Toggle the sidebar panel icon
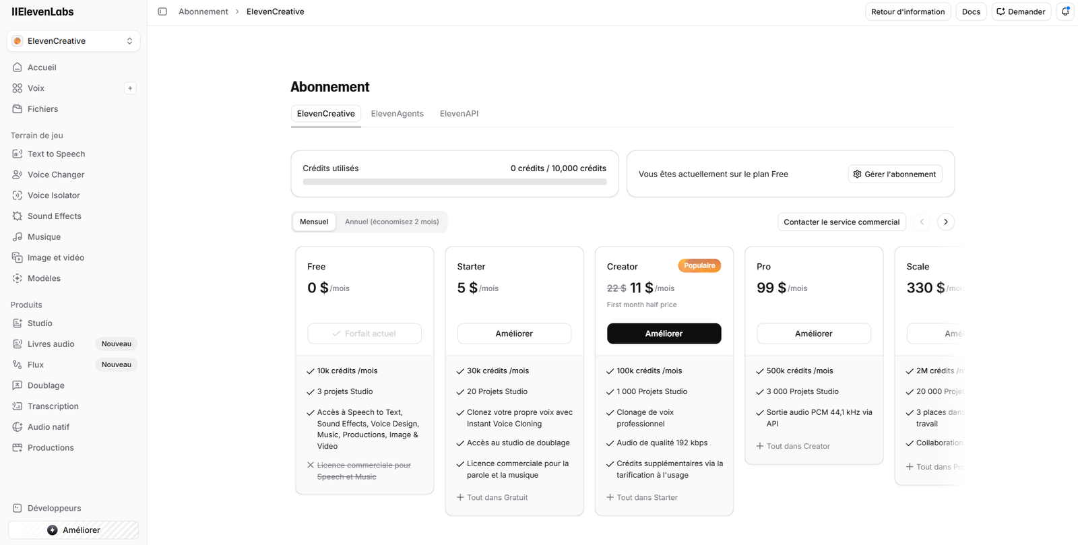The width and height of the screenshot is (1078, 545). pos(162,11)
